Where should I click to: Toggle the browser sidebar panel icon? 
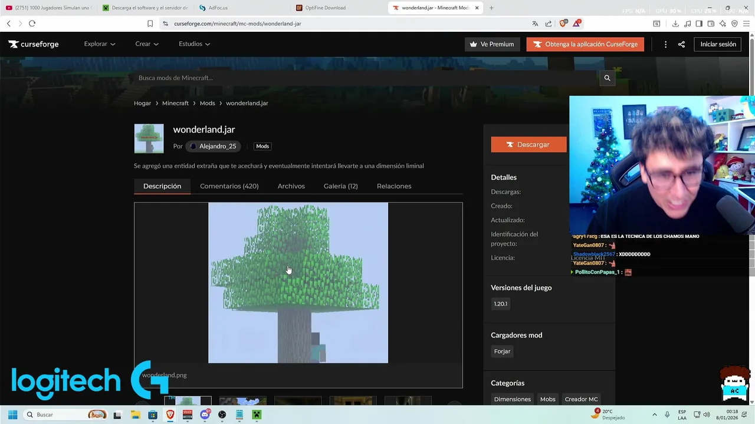point(699,24)
